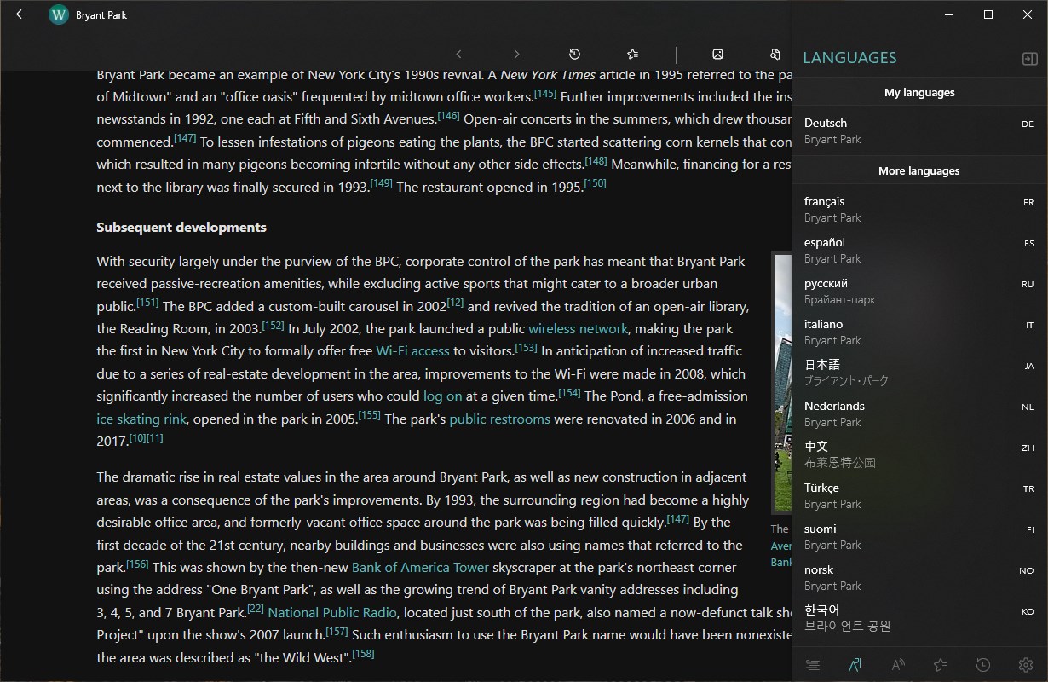Select suomi language entry
The image size is (1048, 682).
[919, 537]
